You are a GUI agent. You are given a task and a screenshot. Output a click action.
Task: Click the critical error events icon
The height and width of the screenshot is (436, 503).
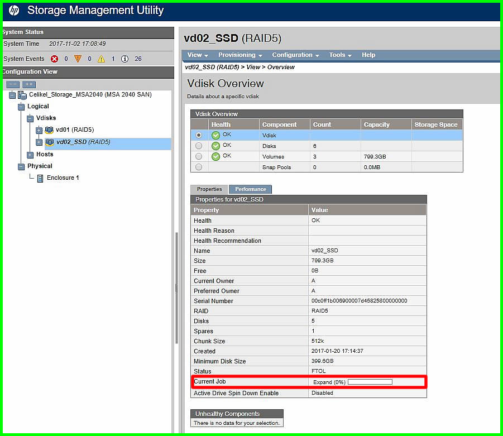click(x=55, y=59)
